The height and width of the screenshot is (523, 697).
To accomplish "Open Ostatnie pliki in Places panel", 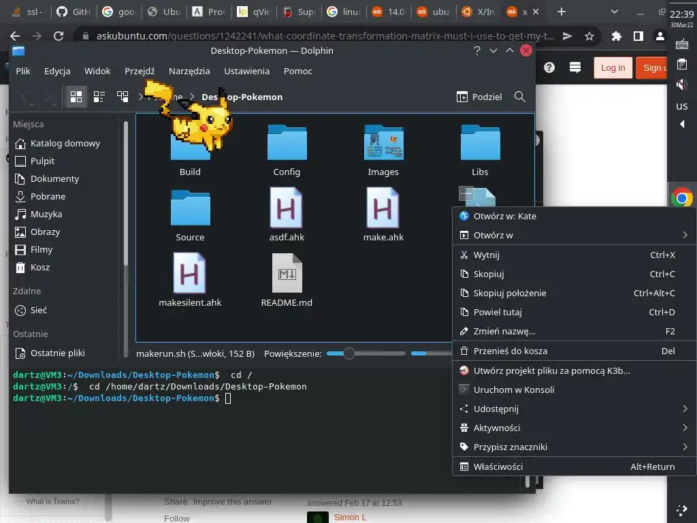I will [65, 353].
